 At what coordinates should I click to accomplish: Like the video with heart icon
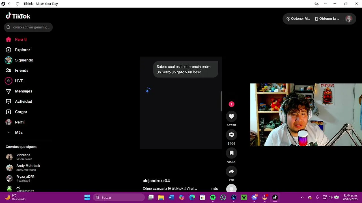pyautogui.click(x=231, y=116)
